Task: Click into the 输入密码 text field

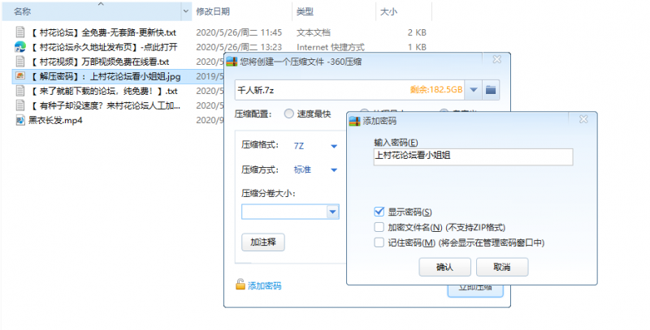Action: click(x=471, y=156)
